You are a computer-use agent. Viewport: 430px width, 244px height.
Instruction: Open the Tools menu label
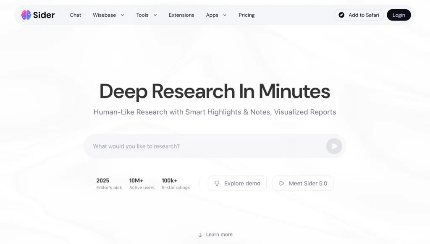tap(142, 15)
